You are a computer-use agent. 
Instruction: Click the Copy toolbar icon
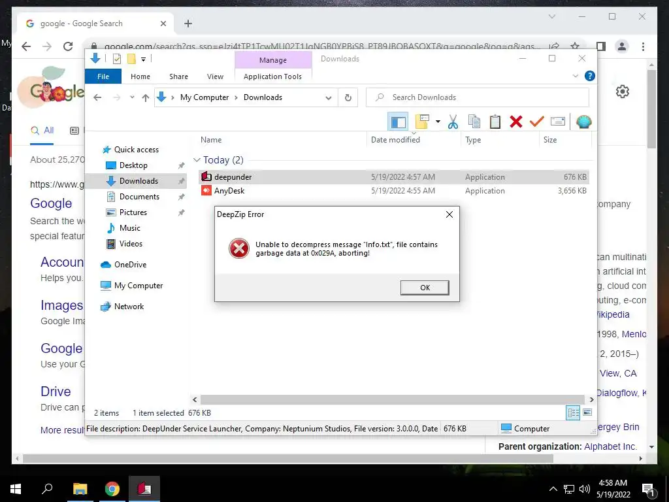coord(474,122)
